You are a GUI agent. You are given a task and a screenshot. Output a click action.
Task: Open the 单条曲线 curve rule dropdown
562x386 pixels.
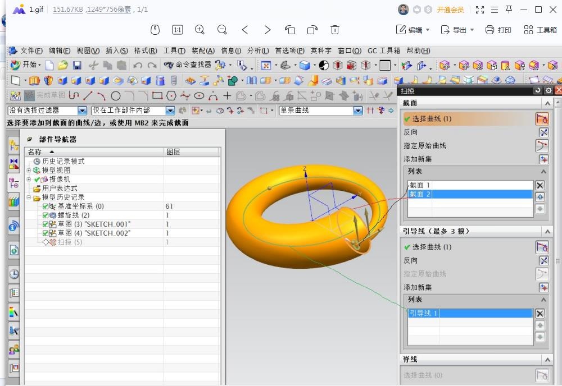[358, 111]
